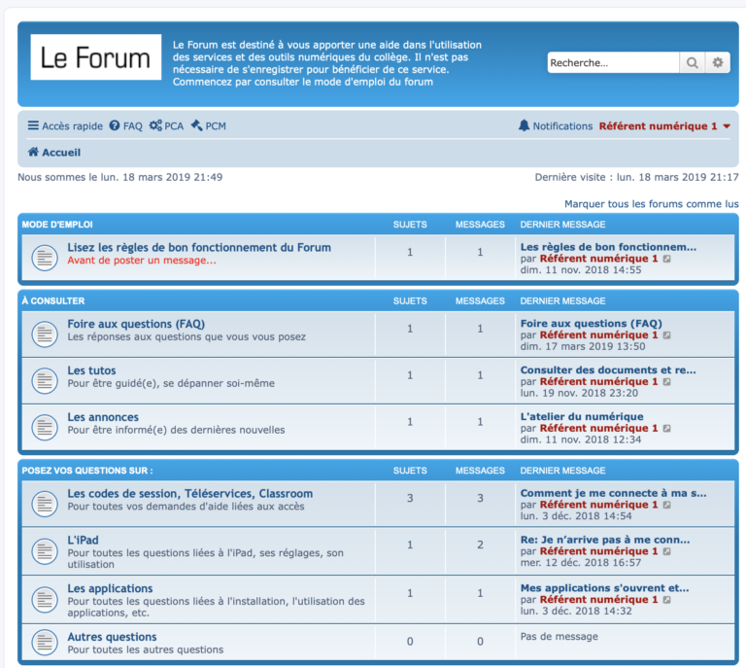Click the search magnifier icon button
This screenshot has width=746, height=668.
click(692, 62)
